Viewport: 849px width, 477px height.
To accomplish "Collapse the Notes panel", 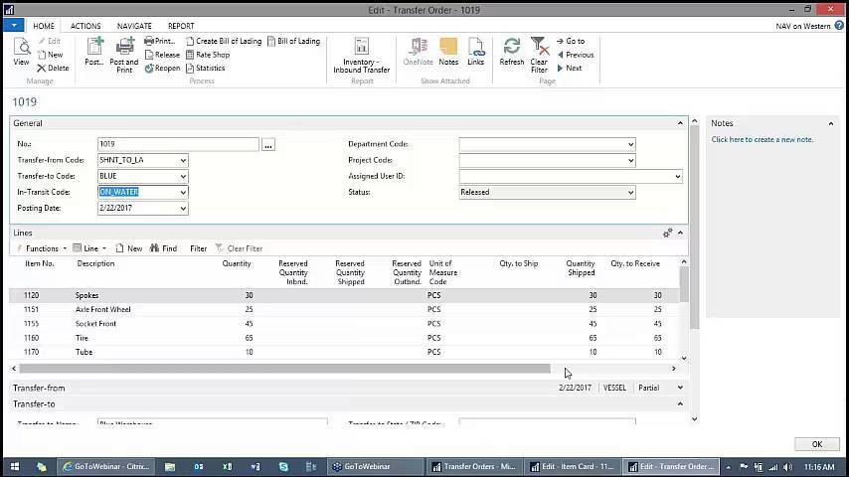I will coord(830,124).
